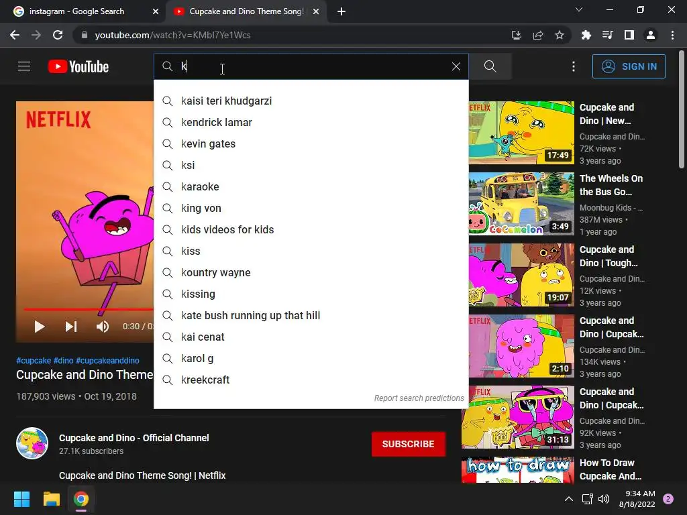Open Chrome tab search dropdown arrow
Screen dimensions: 687x515
click(579, 9)
